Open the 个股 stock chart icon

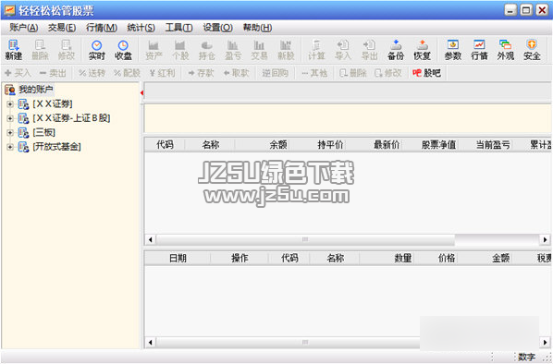[x=180, y=50]
